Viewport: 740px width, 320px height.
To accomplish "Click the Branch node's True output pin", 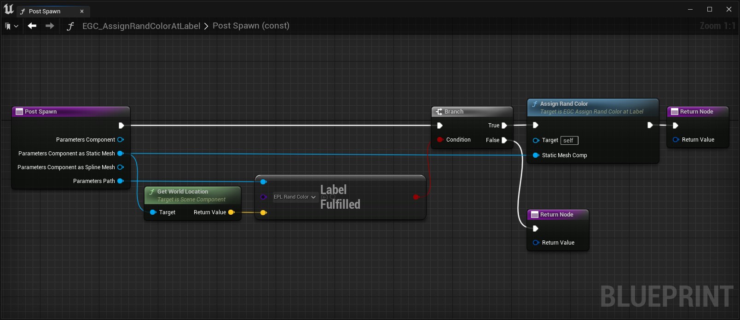I will [x=504, y=126].
